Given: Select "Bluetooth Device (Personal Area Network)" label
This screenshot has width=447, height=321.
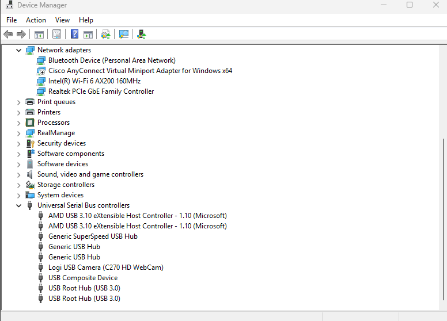Looking at the screenshot, I should pos(112,60).
